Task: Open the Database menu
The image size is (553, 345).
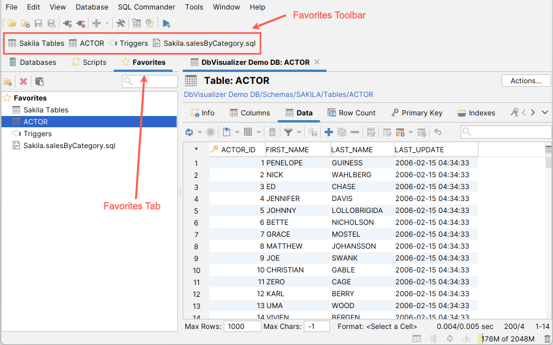Action: point(92,7)
